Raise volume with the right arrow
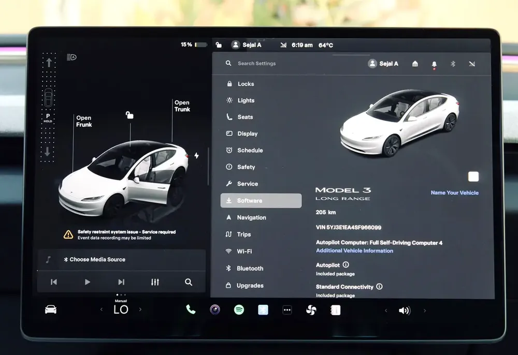 click(x=425, y=310)
